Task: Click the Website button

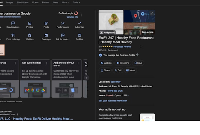Action: (x=106, y=63)
